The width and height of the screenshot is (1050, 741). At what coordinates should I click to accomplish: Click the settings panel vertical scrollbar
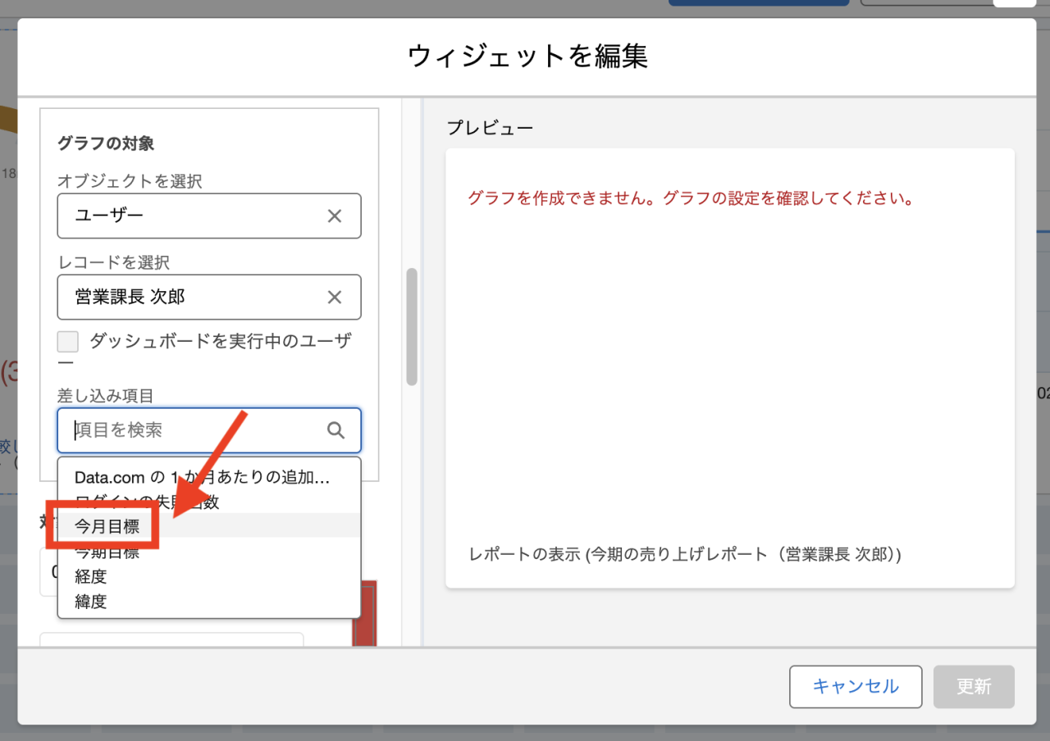tap(412, 326)
